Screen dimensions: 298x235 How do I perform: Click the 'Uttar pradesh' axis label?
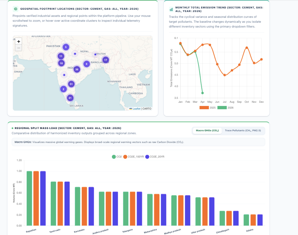(x=198, y=231)
